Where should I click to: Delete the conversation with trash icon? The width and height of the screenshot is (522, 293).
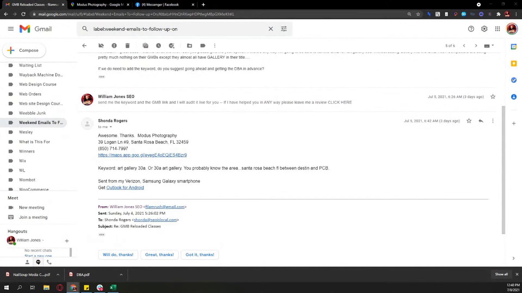click(x=128, y=46)
